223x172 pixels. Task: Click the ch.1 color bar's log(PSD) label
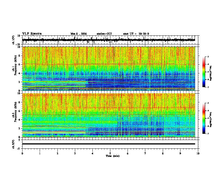[211, 73]
